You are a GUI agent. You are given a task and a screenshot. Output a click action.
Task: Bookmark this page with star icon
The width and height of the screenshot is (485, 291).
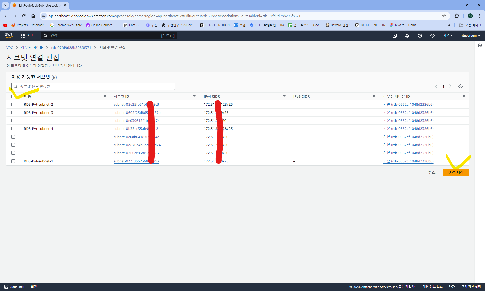point(444,16)
